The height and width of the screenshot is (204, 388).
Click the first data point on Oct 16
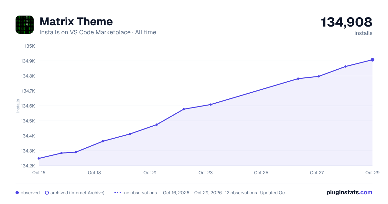point(39,158)
